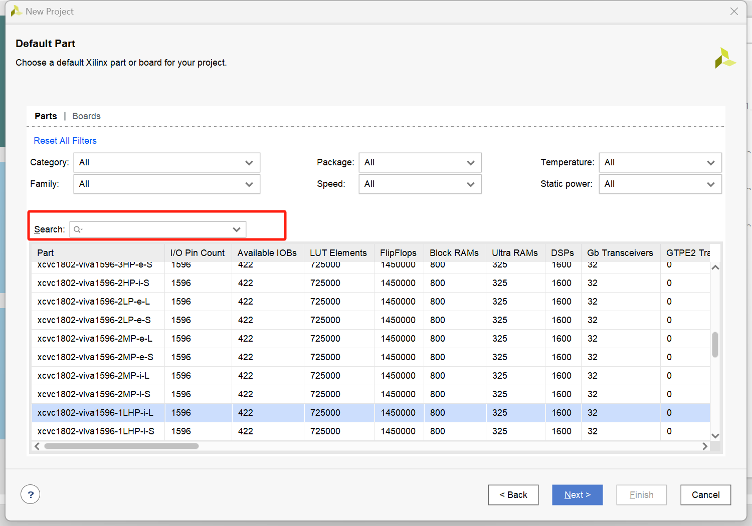The height and width of the screenshot is (526, 752).
Task: Click the scroll right arrow of parts table
Action: pyautogui.click(x=705, y=446)
